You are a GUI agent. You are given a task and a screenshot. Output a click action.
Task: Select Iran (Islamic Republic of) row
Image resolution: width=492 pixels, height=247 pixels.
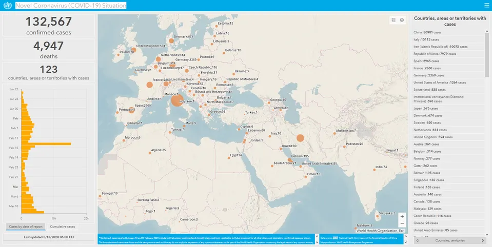coord(448,47)
